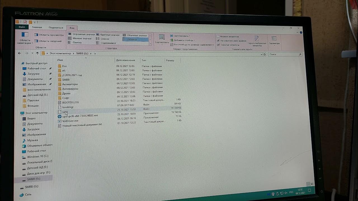Collapse the ribbon with the chevron

[x=298, y=33]
